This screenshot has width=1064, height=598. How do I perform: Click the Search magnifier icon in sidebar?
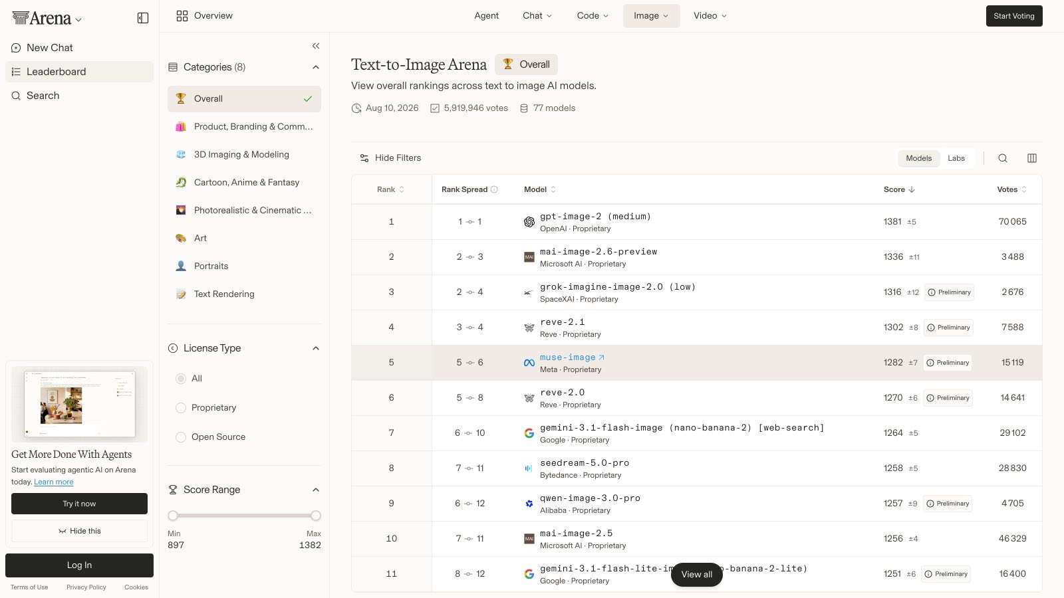click(x=16, y=96)
